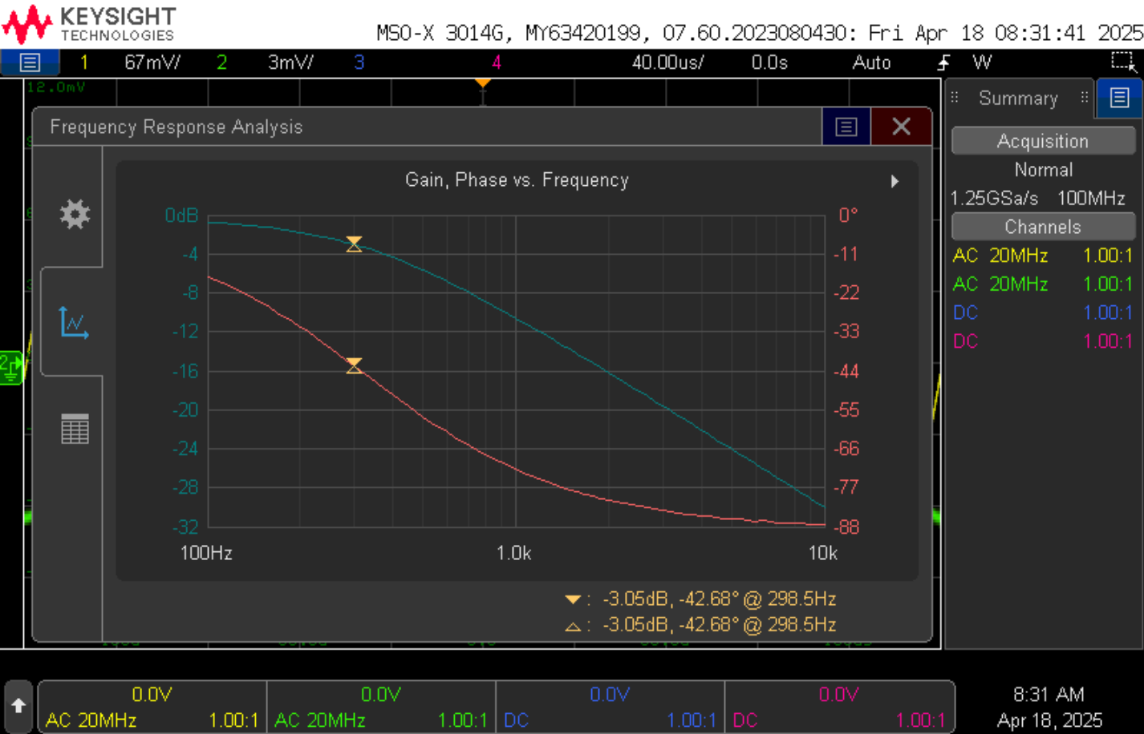This screenshot has height=734, width=1144.
Task: Open Frequency Response Analysis settings gear
Action: pyautogui.click(x=75, y=214)
